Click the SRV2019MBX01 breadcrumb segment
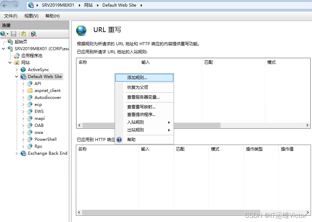 coord(58,5)
